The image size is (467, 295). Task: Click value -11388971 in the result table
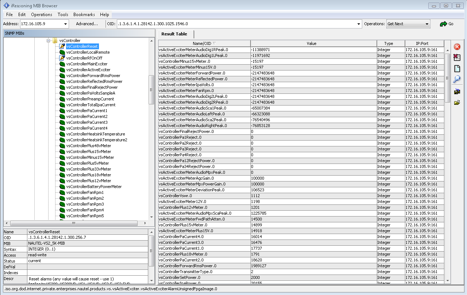tap(260, 50)
